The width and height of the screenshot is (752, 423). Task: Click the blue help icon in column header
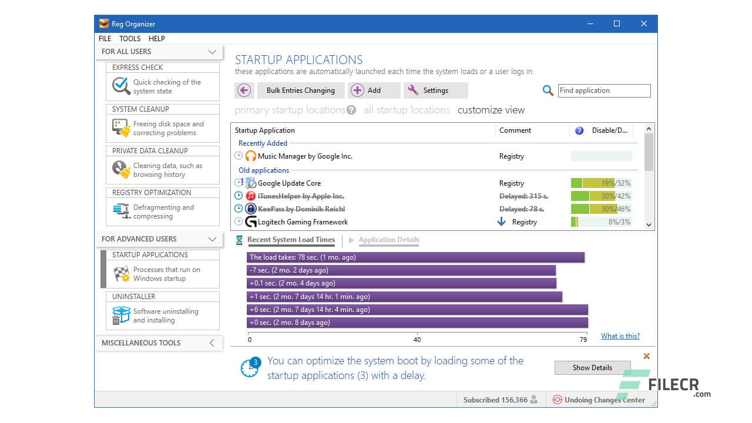point(579,130)
